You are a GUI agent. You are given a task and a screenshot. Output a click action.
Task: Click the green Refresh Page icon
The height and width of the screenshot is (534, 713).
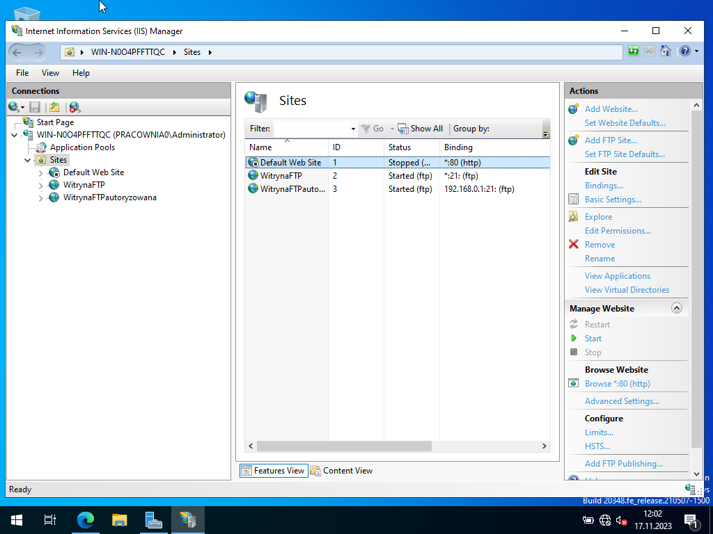[634, 51]
